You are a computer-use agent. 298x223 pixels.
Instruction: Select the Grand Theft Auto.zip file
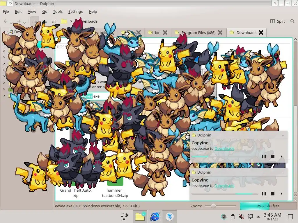coord(76,193)
